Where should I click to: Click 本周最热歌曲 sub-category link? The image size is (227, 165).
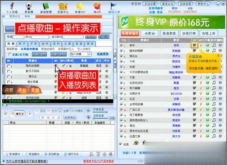[29, 49]
